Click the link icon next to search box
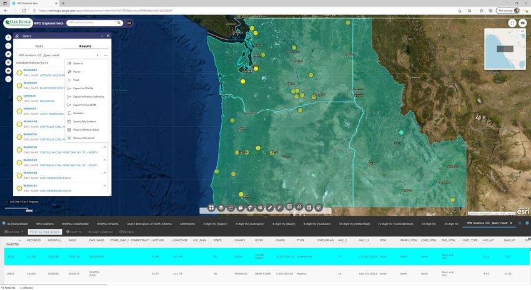Viewport: 531px width, 290px height. [x=129, y=23]
